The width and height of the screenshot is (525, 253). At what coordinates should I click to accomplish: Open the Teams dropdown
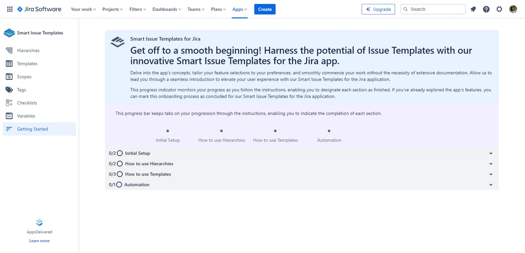(x=196, y=9)
